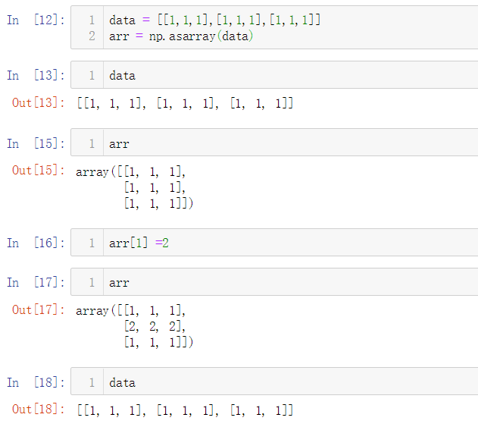Select the In [15] prompt label
This screenshot has height=427, width=478.
pos(36,143)
